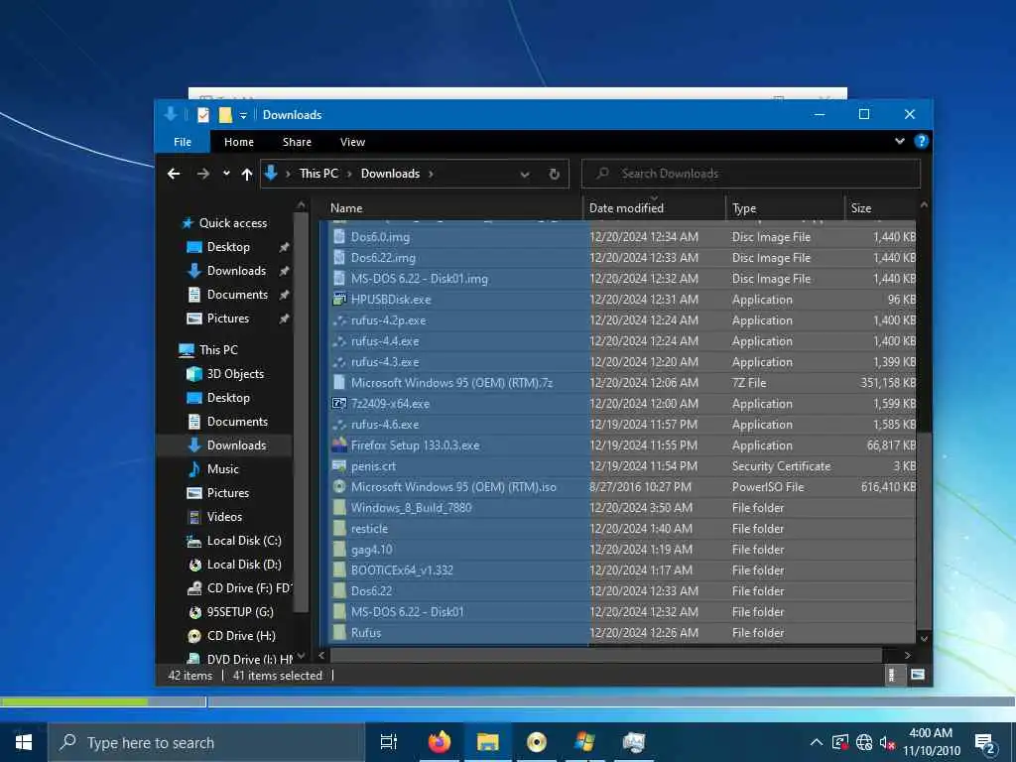The width and height of the screenshot is (1016, 762).
Task: Select the Dos6.0.img file
Action: point(380,237)
